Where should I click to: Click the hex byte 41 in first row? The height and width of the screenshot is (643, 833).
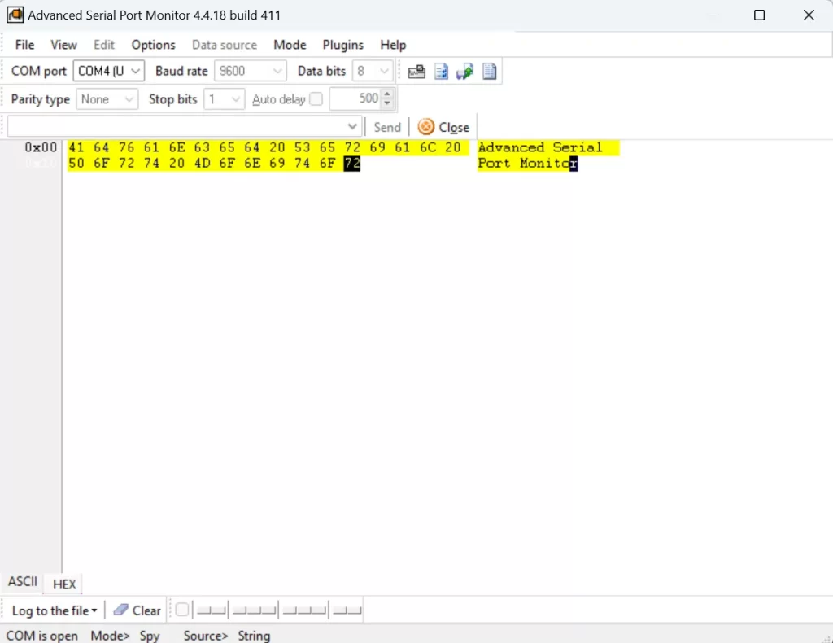[x=76, y=147]
